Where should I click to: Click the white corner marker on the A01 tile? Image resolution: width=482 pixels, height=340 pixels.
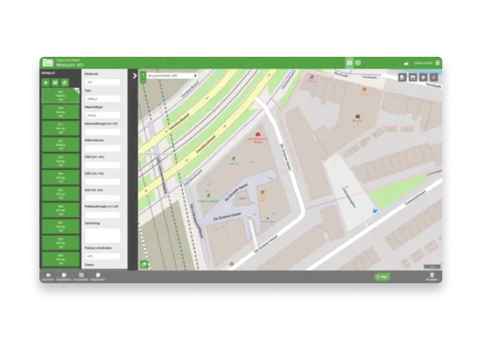(x=77, y=91)
